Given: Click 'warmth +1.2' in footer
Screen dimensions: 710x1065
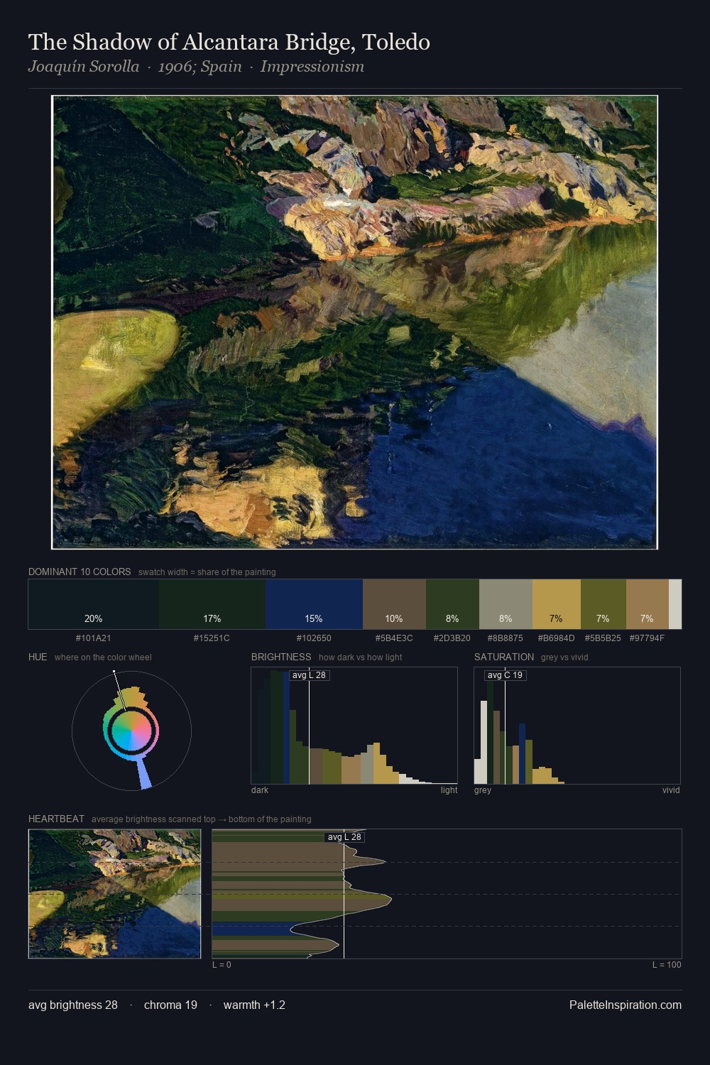Looking at the screenshot, I should 254,1005.
